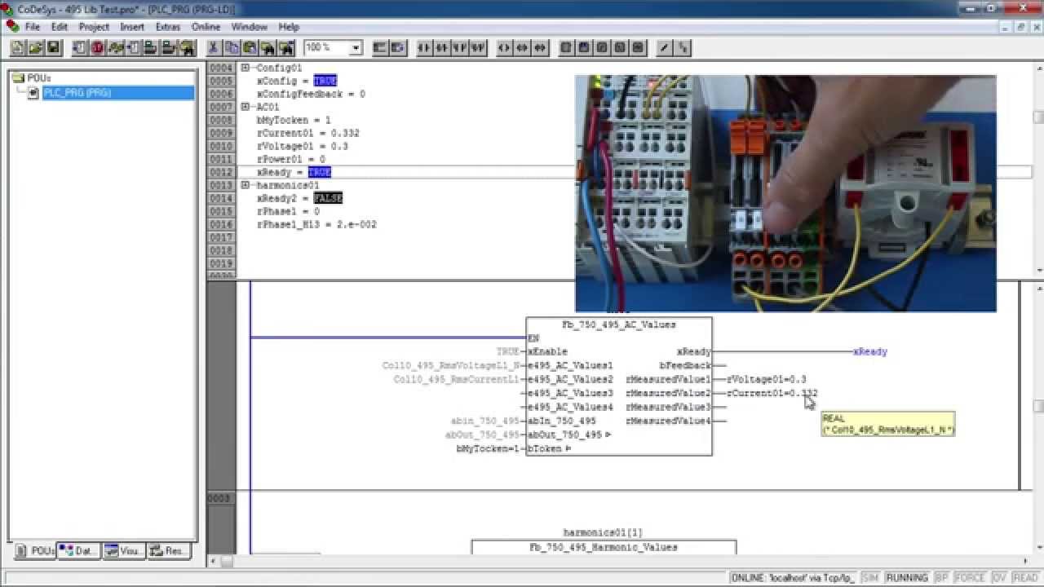Image resolution: width=1044 pixels, height=587 pixels.
Task: Click the xReady TRUE value in watch list
Action: coord(320,172)
